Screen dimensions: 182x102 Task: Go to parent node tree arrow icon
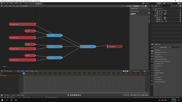124,6
